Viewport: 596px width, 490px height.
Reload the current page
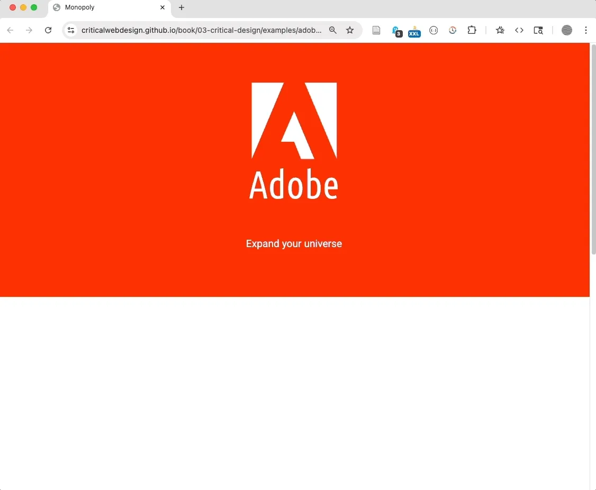(x=48, y=30)
